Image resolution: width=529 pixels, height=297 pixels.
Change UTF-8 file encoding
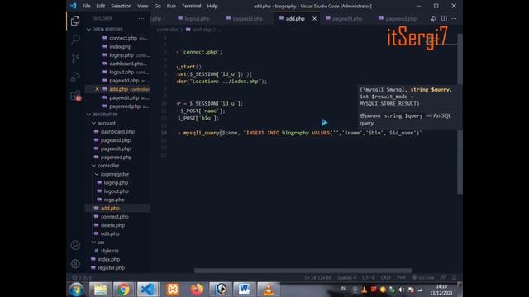tap(368, 277)
